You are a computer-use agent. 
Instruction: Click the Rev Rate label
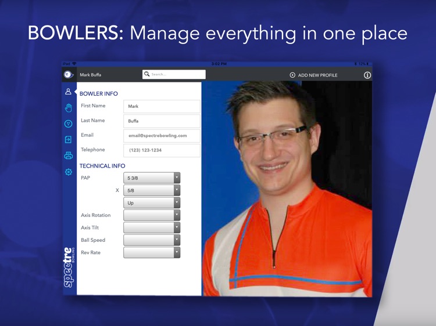(91, 252)
